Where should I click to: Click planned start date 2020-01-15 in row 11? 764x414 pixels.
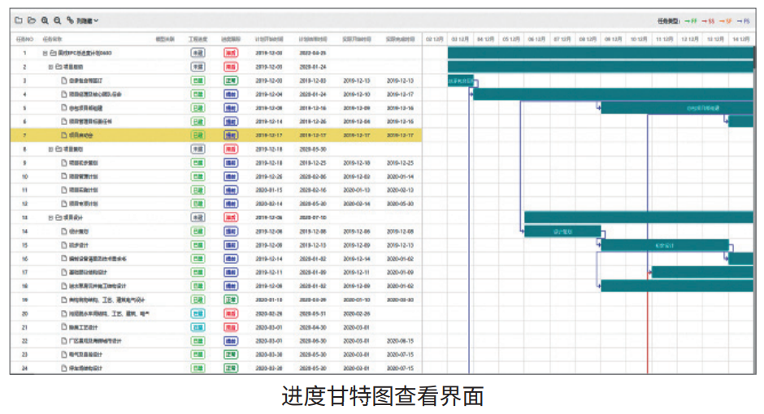[x=269, y=190]
